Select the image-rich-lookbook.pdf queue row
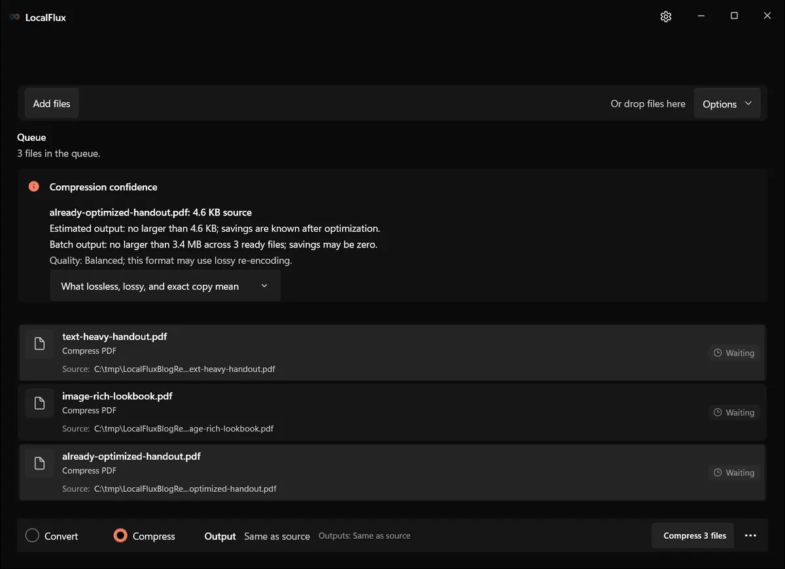The image size is (785, 569). coord(392,412)
